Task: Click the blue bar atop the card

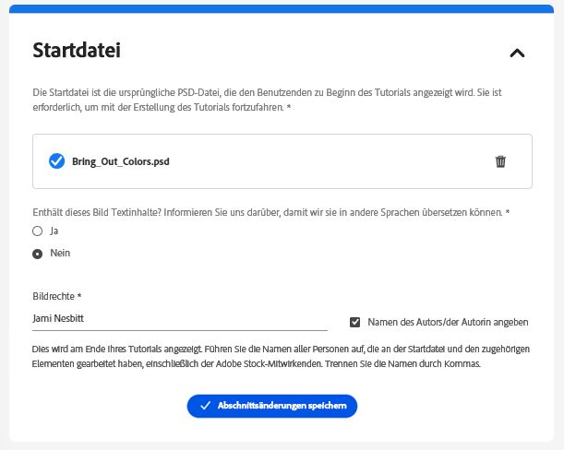Action: [282, 8]
